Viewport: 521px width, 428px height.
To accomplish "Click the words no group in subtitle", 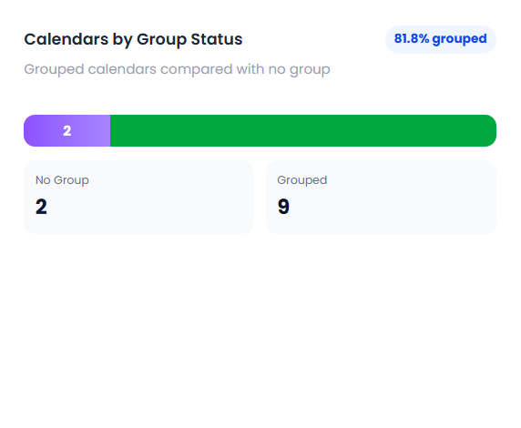I will pos(299,70).
